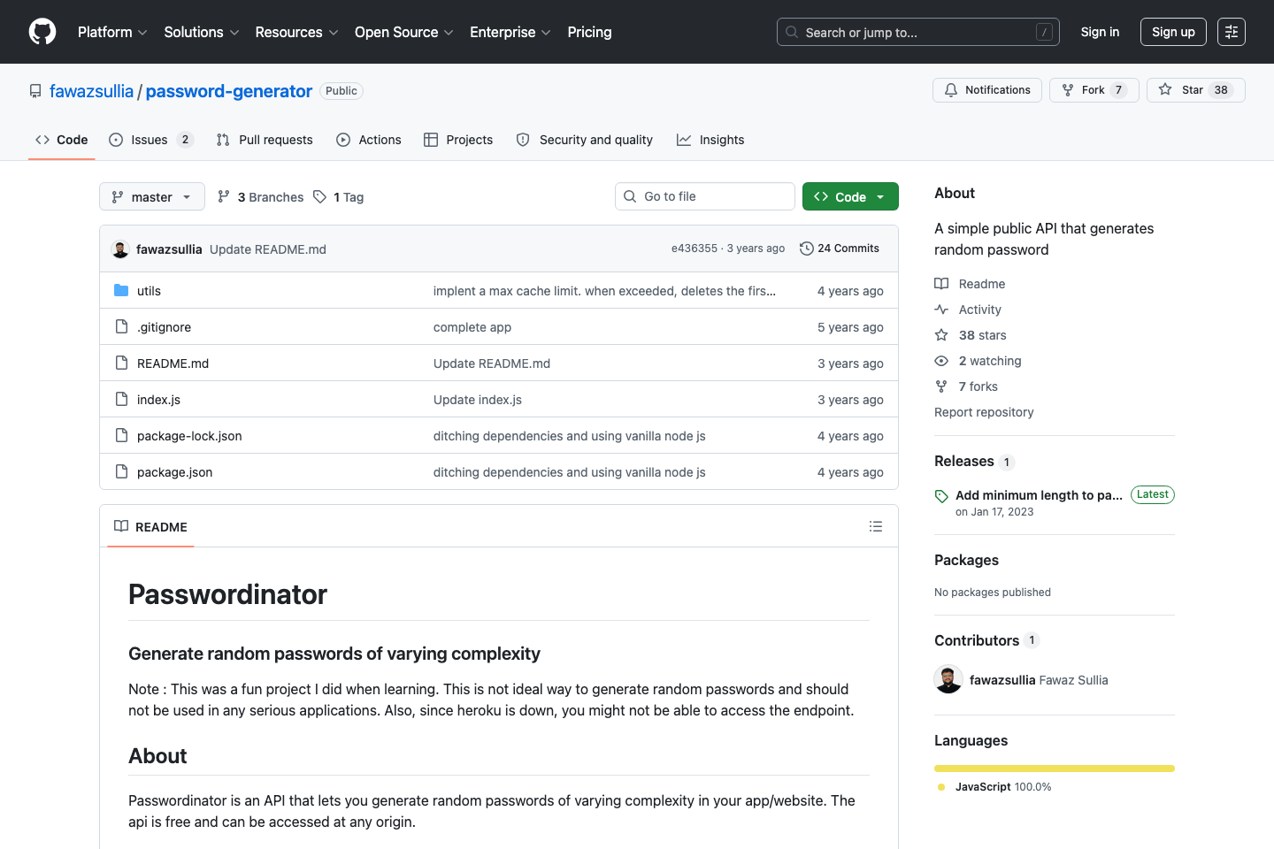
Task: Open the master branch dropdown
Action: 151,196
